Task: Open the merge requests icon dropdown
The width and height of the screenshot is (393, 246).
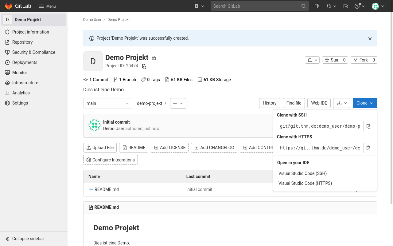Action: (331, 6)
